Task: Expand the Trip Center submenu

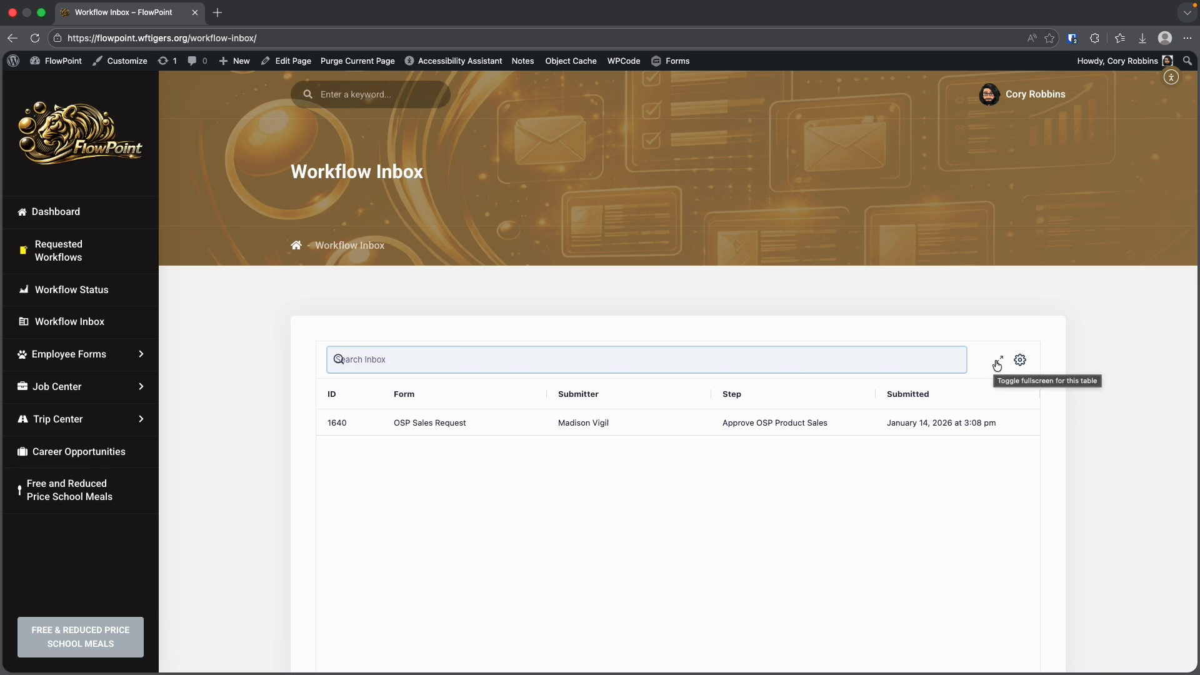Action: click(x=141, y=419)
